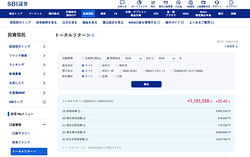Select NISA (つみたて) radio button
This screenshot has width=250, height=157.
(144, 71)
